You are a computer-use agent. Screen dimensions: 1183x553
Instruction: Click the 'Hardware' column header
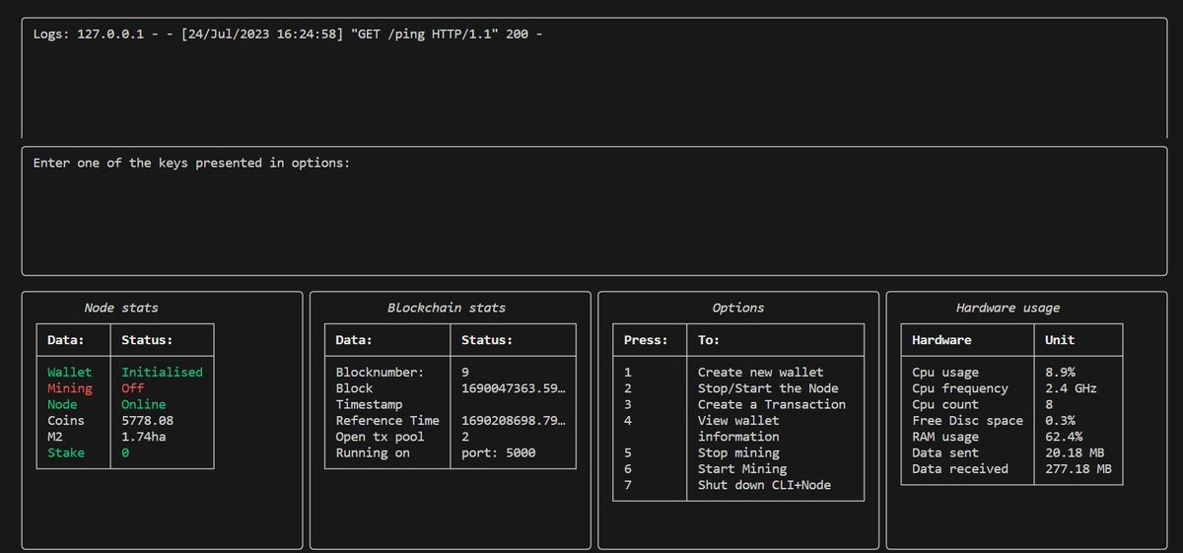click(x=941, y=339)
